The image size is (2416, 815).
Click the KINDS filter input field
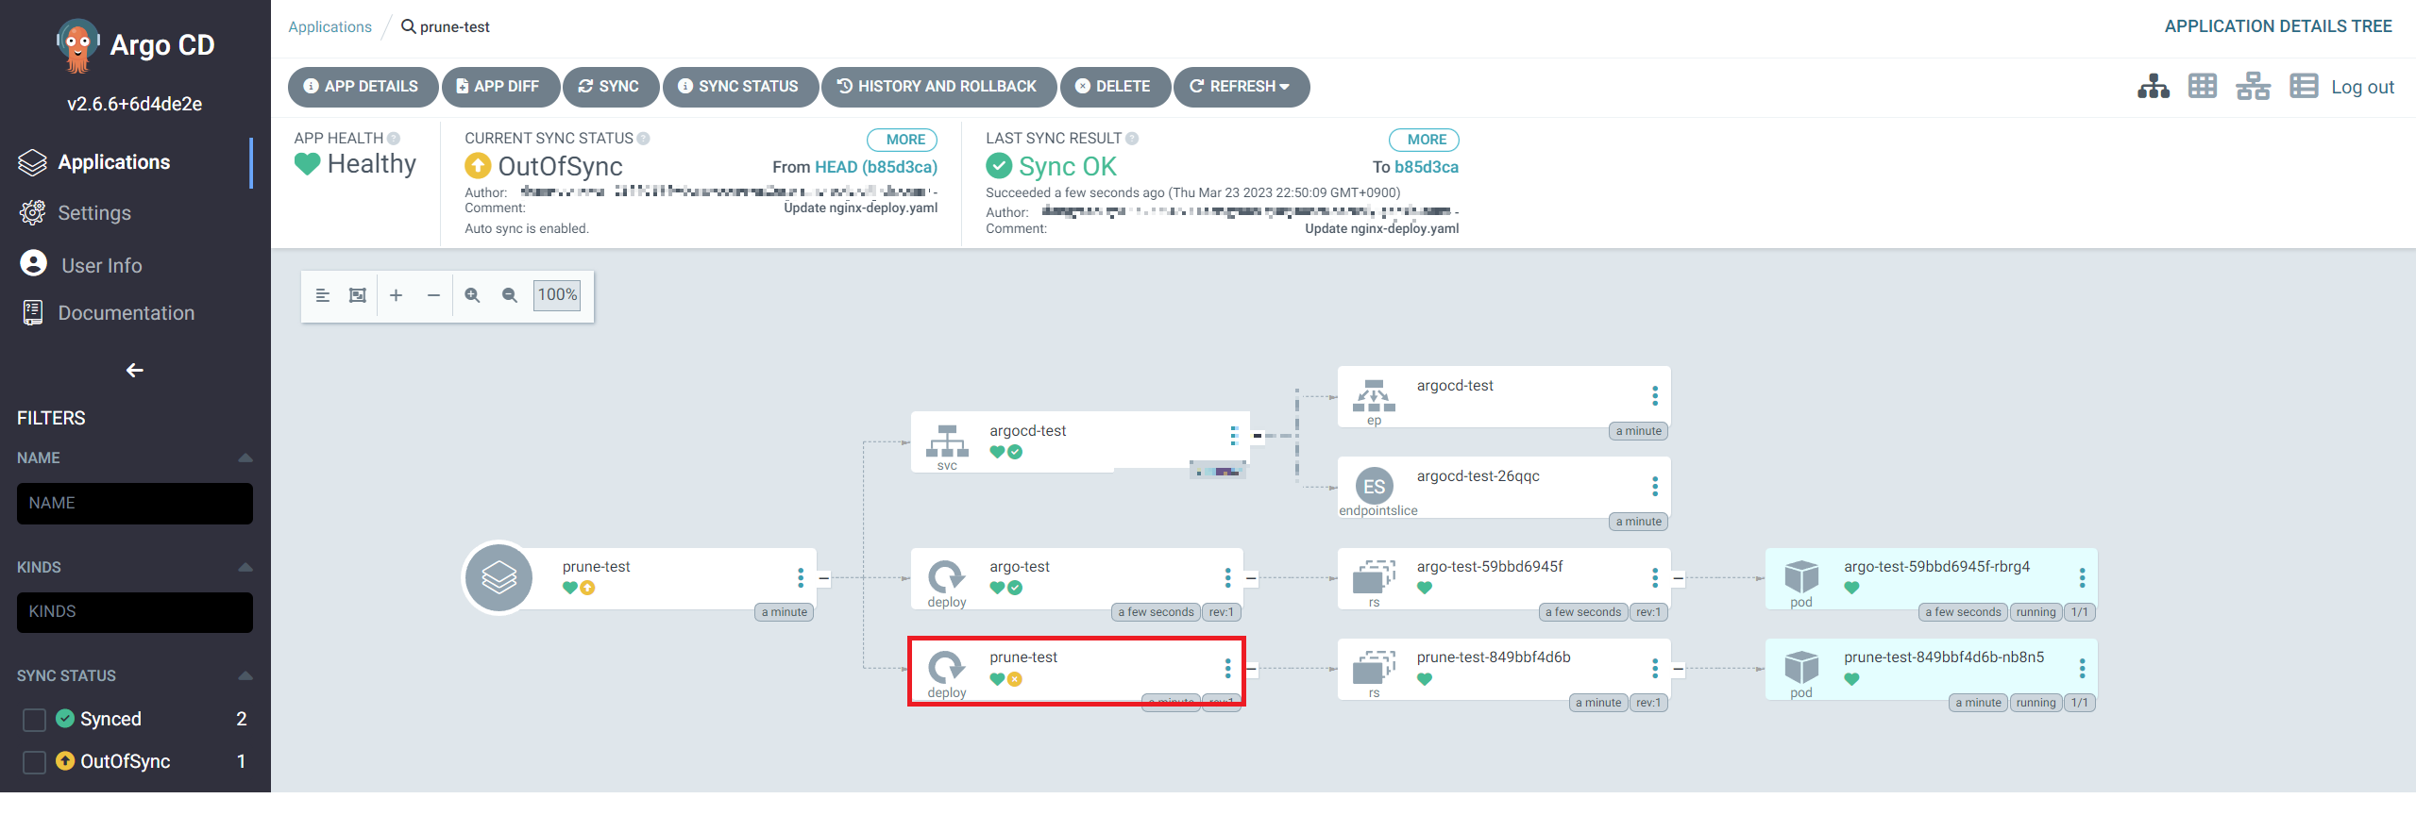click(135, 612)
